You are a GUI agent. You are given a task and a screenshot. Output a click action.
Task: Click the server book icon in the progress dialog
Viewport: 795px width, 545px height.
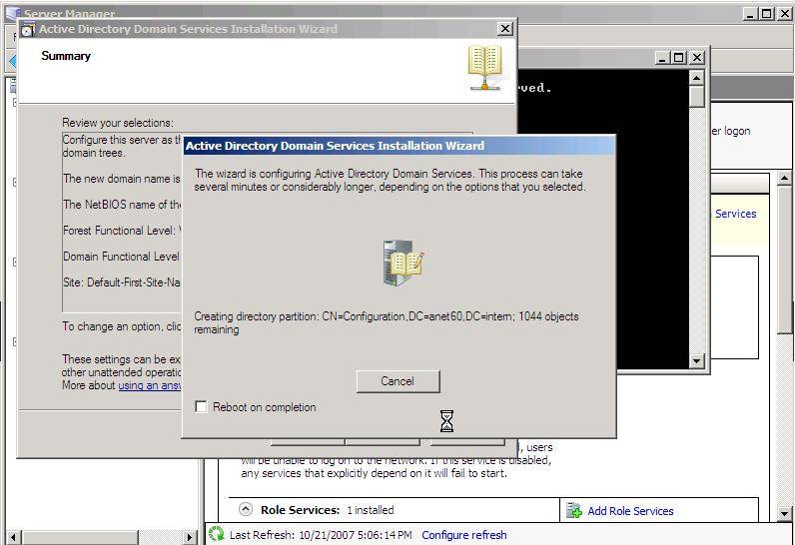click(x=402, y=263)
